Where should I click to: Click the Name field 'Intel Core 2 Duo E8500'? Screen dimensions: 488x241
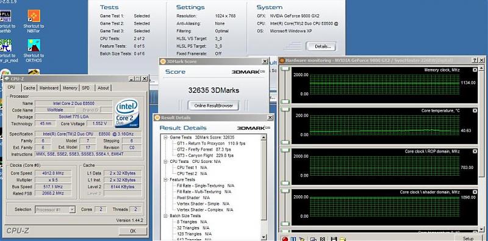click(x=73, y=103)
